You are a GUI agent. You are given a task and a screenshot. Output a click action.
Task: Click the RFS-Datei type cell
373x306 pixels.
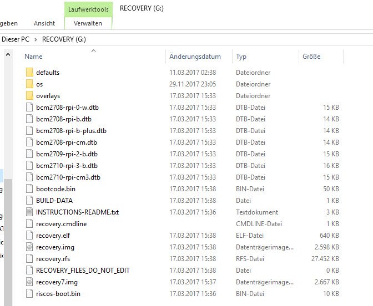point(250,259)
